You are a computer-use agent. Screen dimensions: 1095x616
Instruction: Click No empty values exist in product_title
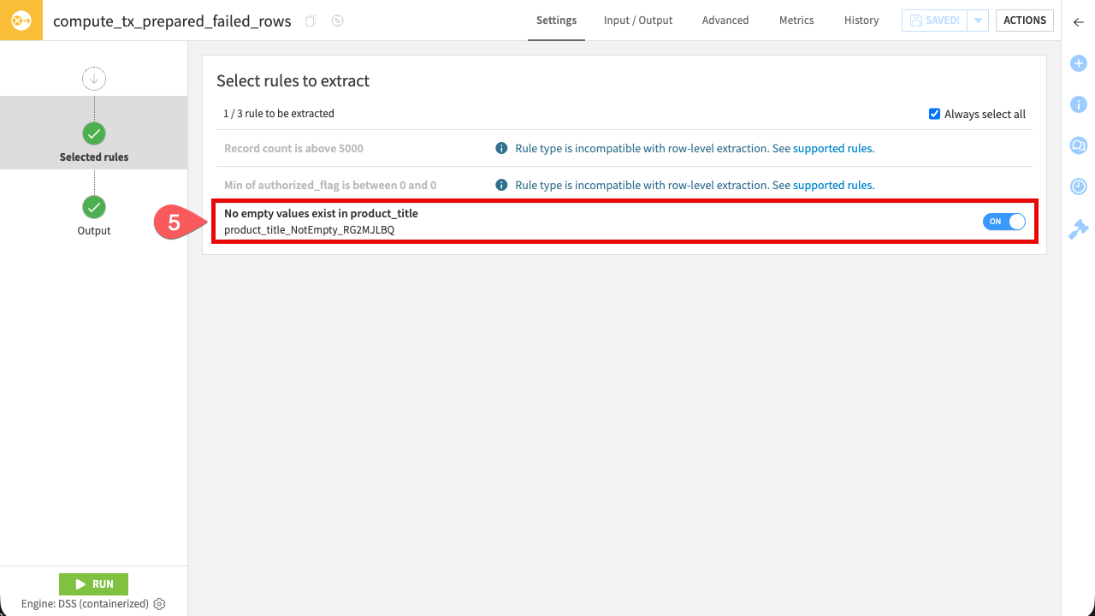click(321, 213)
